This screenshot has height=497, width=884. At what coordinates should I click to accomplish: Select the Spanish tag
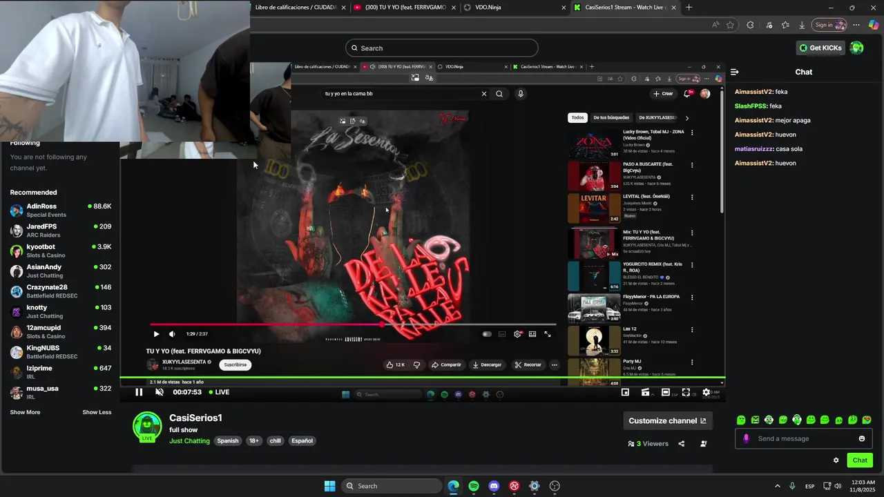pos(228,441)
